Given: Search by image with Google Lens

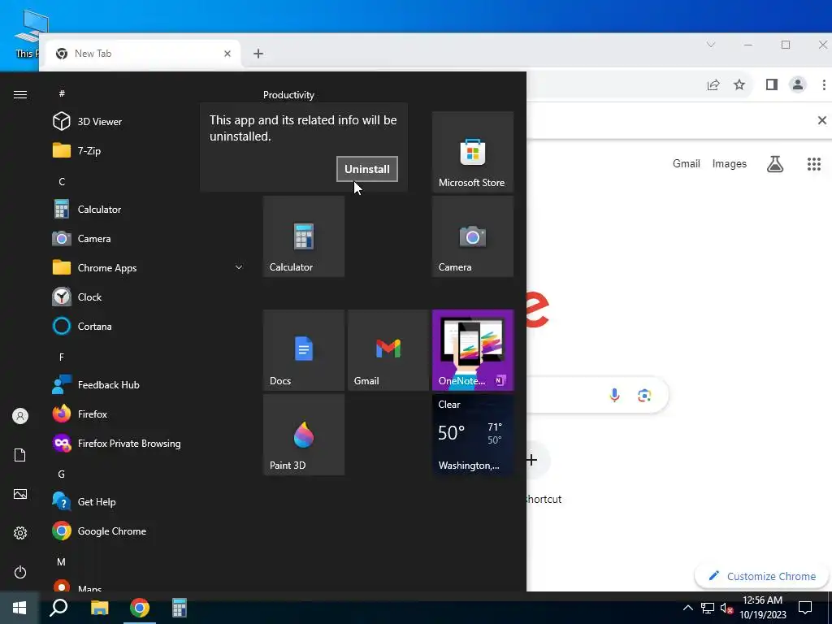Looking at the screenshot, I should pos(644,396).
